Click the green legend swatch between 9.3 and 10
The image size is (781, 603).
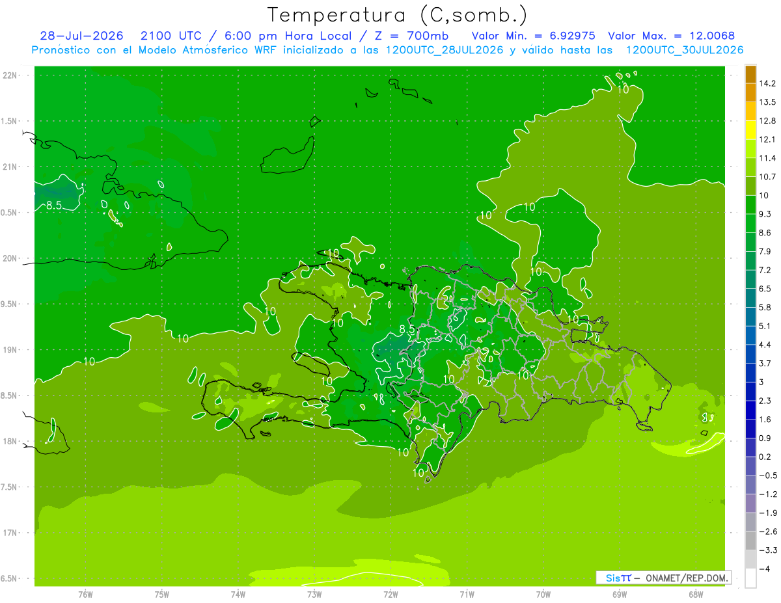coord(750,205)
